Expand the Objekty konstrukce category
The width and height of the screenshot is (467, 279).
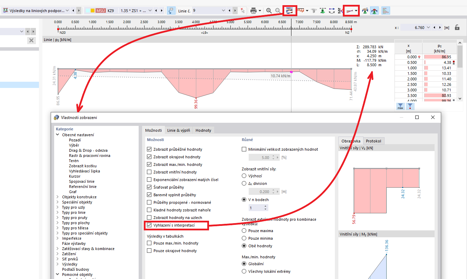(x=58, y=197)
